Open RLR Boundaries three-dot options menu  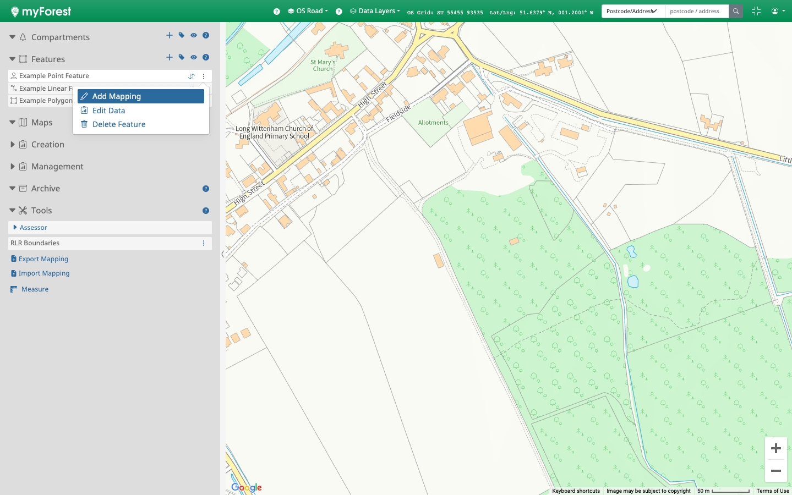[204, 243]
